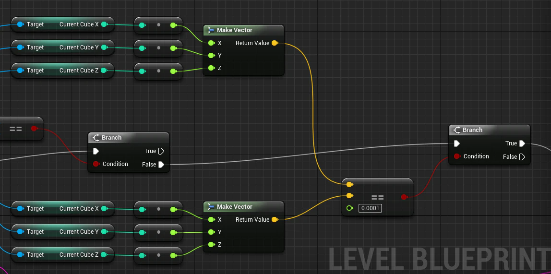Click the Z input pin on upper Make Vector

211,68
